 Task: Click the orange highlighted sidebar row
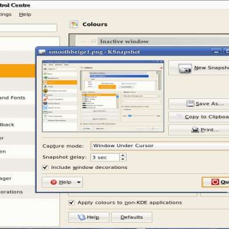[x=18, y=71]
